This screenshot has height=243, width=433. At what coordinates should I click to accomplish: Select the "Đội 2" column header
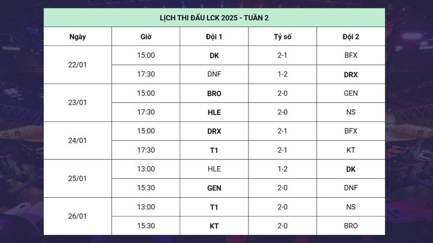pyautogui.click(x=351, y=37)
